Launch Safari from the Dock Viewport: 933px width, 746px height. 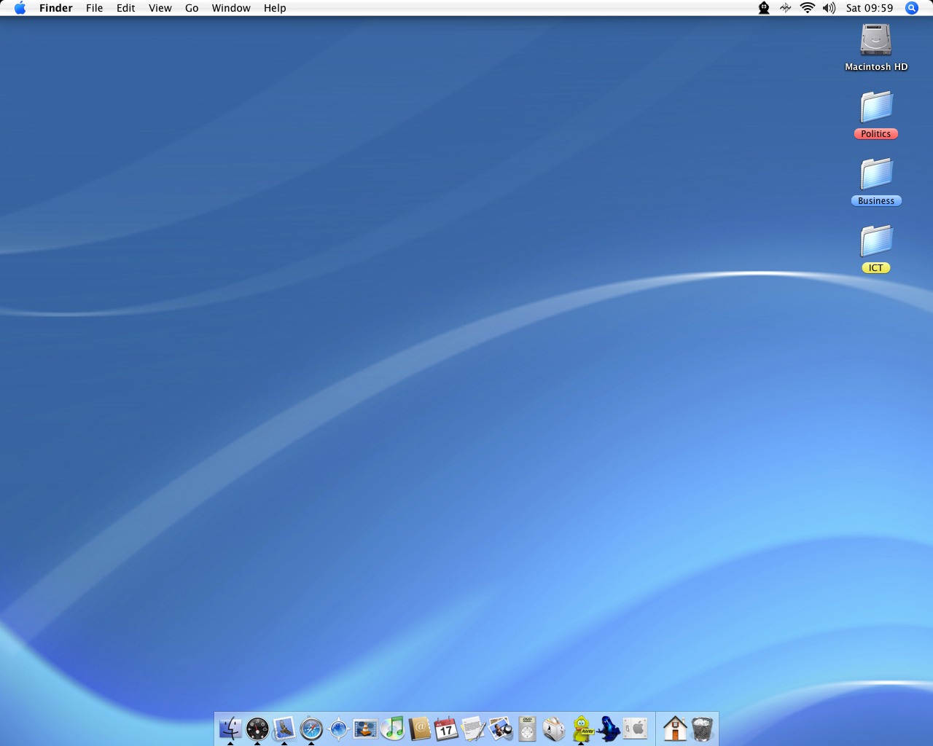pyautogui.click(x=311, y=728)
